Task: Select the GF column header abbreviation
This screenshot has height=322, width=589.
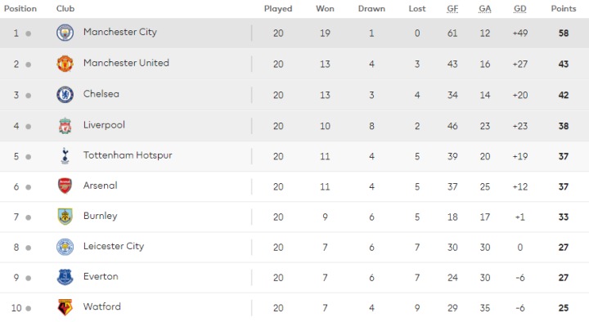Action: 452,9
